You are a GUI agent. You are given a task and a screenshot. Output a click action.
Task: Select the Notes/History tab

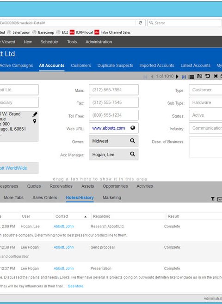click(x=80, y=197)
